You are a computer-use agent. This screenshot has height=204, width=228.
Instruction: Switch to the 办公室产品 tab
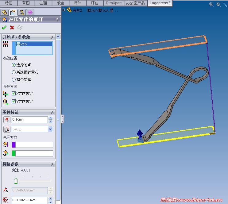point(136,3)
